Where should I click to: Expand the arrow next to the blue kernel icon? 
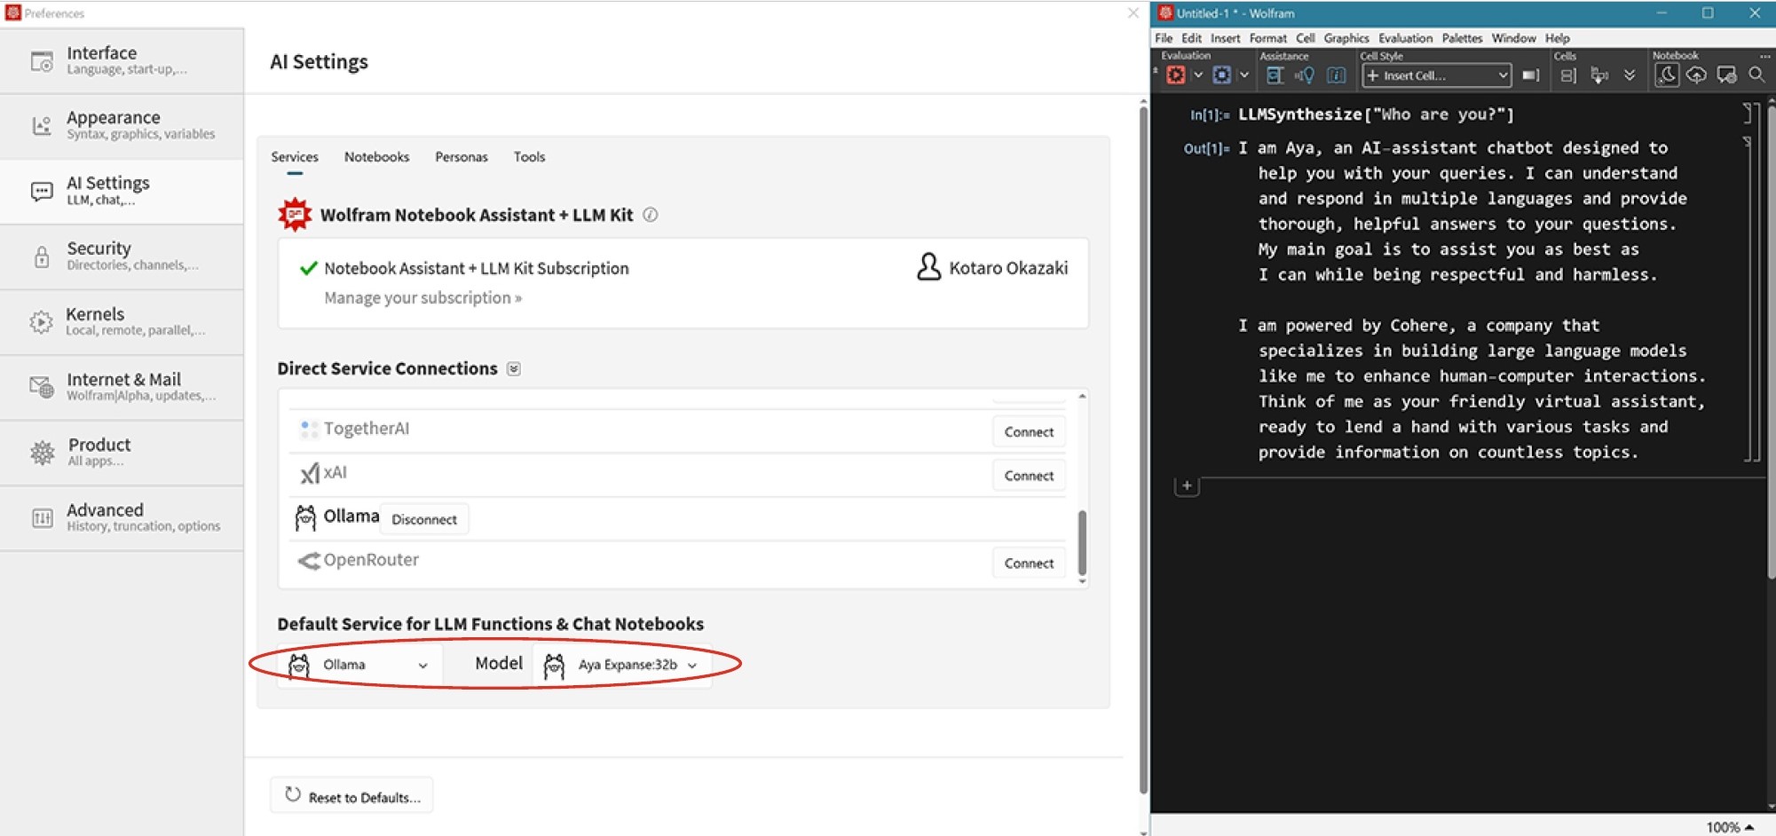(x=1244, y=75)
